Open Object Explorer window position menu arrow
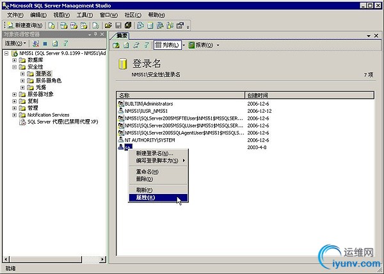This screenshot has height=274, width=384. coord(90,35)
